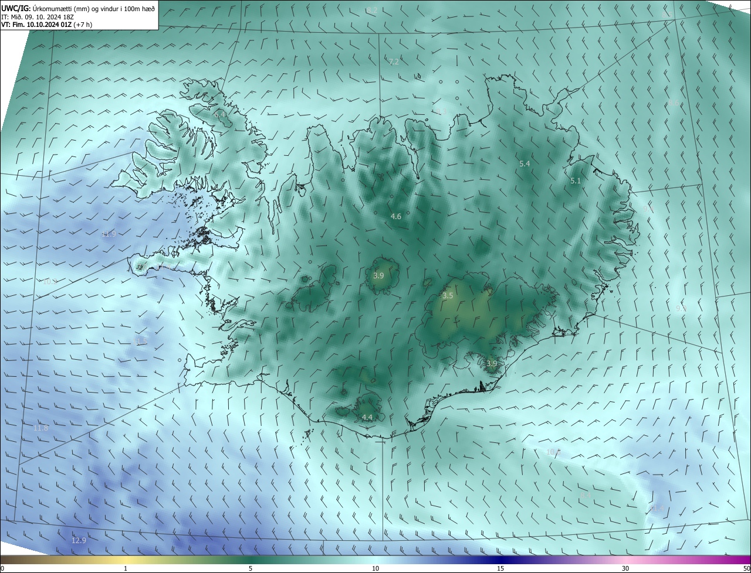Click the colour scale label 5
Image resolution: width=751 pixels, height=573 pixels.
coord(251,568)
